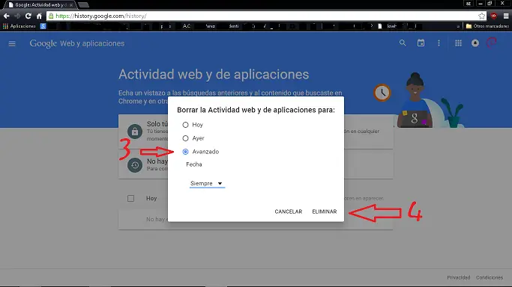Open the three-dot more options menu
Viewport: 512px width, 287px height.
(439, 43)
